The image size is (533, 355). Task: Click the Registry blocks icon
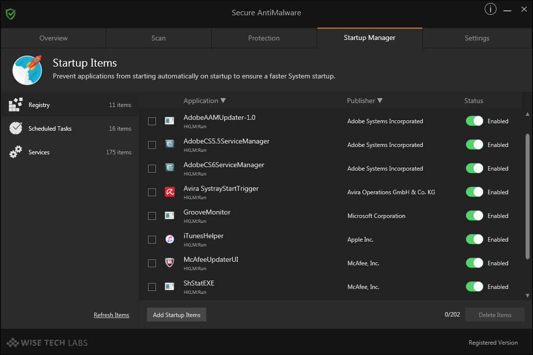[x=16, y=105]
